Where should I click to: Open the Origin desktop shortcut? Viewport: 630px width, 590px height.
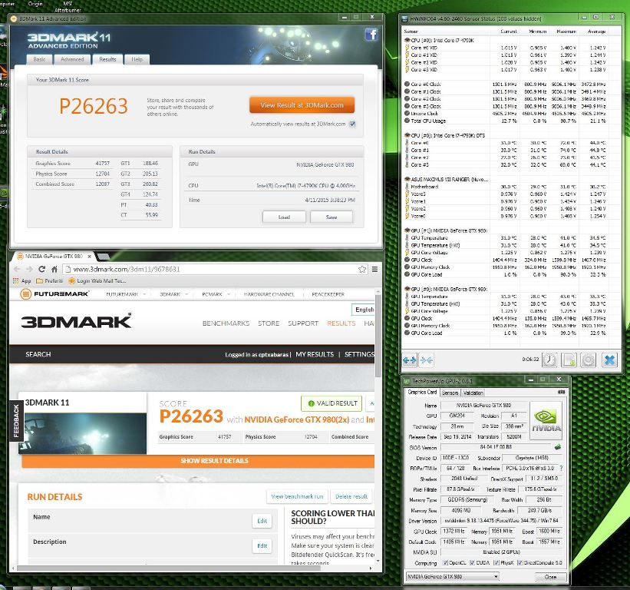(35, 4)
